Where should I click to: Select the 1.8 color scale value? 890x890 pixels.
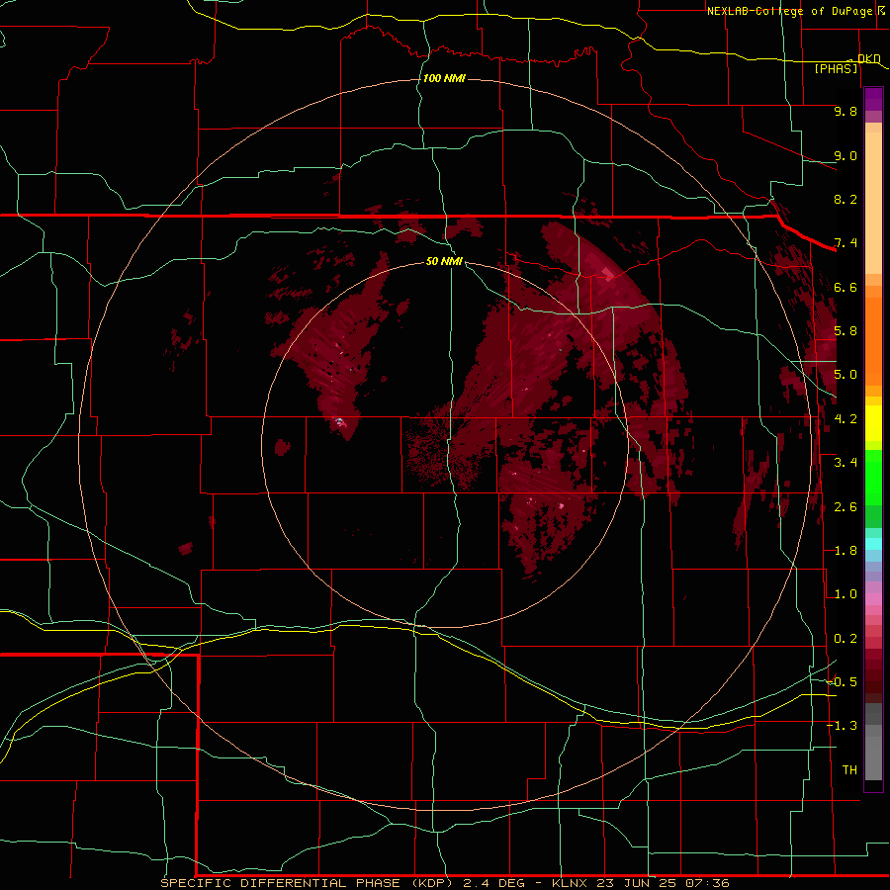[x=845, y=551]
